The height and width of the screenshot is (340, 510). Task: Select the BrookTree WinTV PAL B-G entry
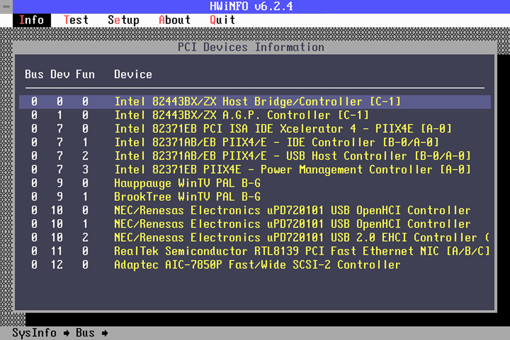click(x=187, y=197)
